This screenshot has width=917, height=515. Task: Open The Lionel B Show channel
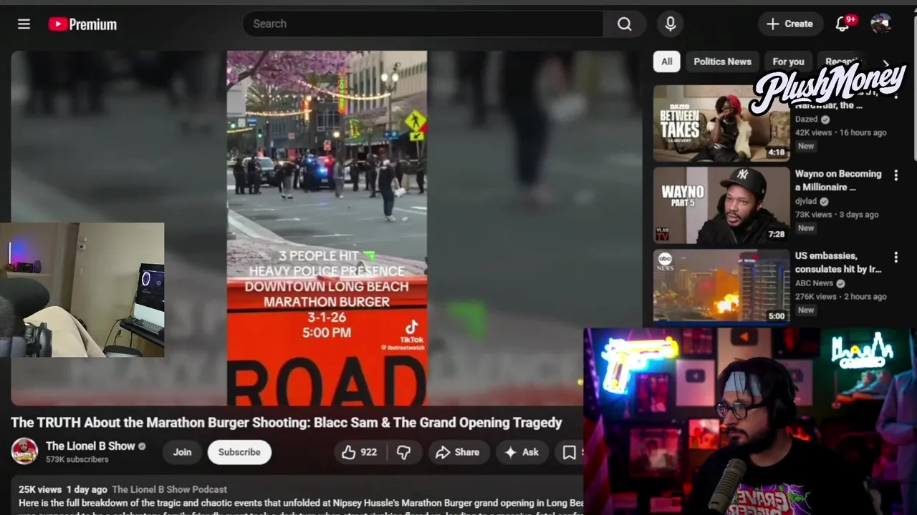click(90, 446)
